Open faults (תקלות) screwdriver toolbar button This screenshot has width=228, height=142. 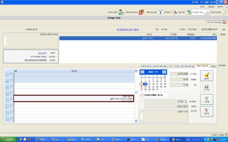[x=170, y=12]
